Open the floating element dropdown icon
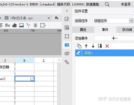The image size is (134, 105). point(43,25)
